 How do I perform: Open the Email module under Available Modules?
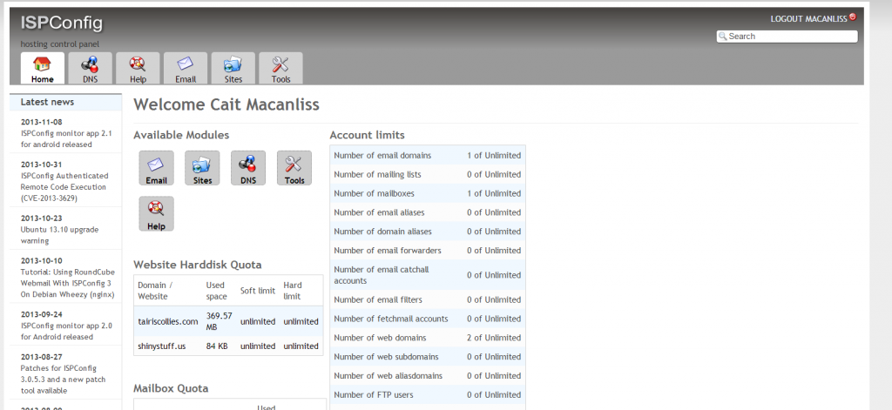click(157, 168)
